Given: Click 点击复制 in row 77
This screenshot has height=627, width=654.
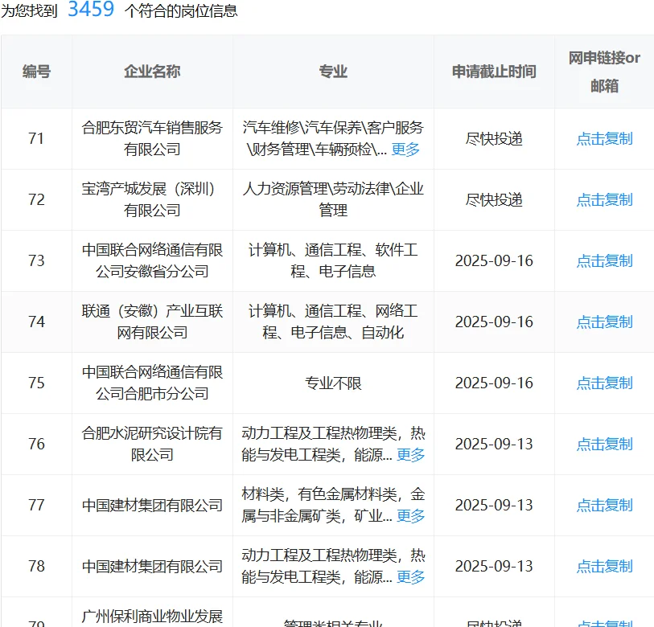Looking at the screenshot, I should (x=604, y=506).
